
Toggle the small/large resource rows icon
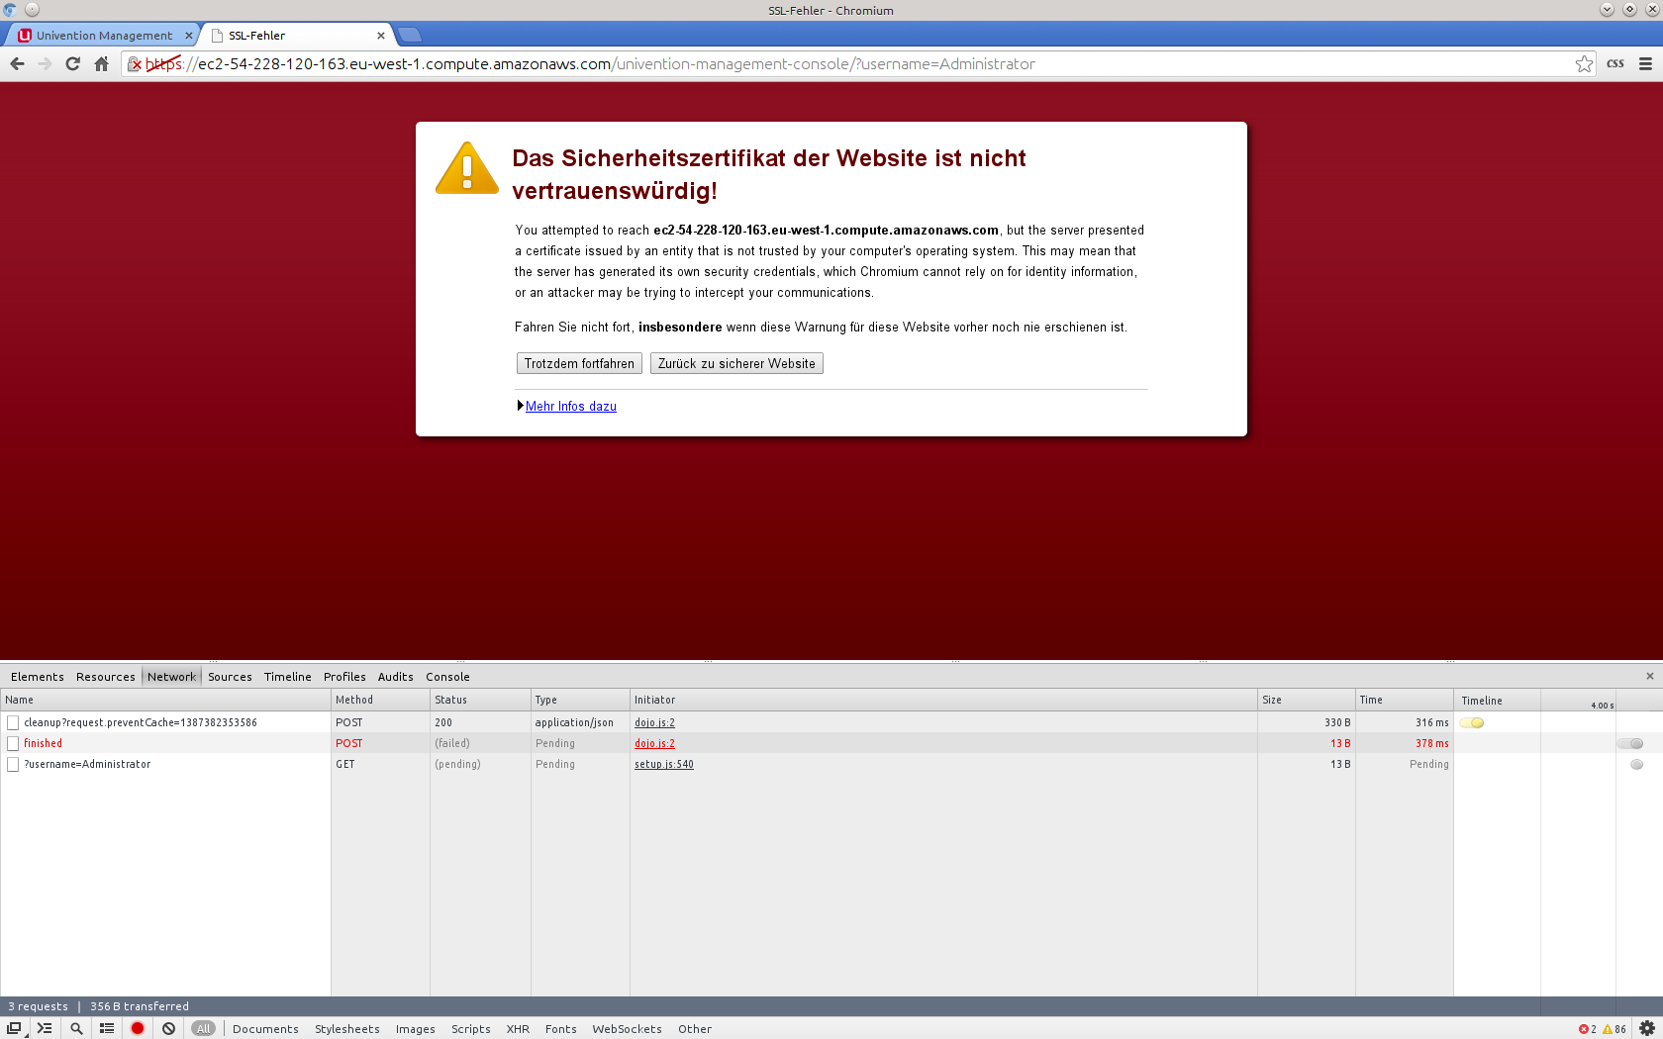point(107,1028)
